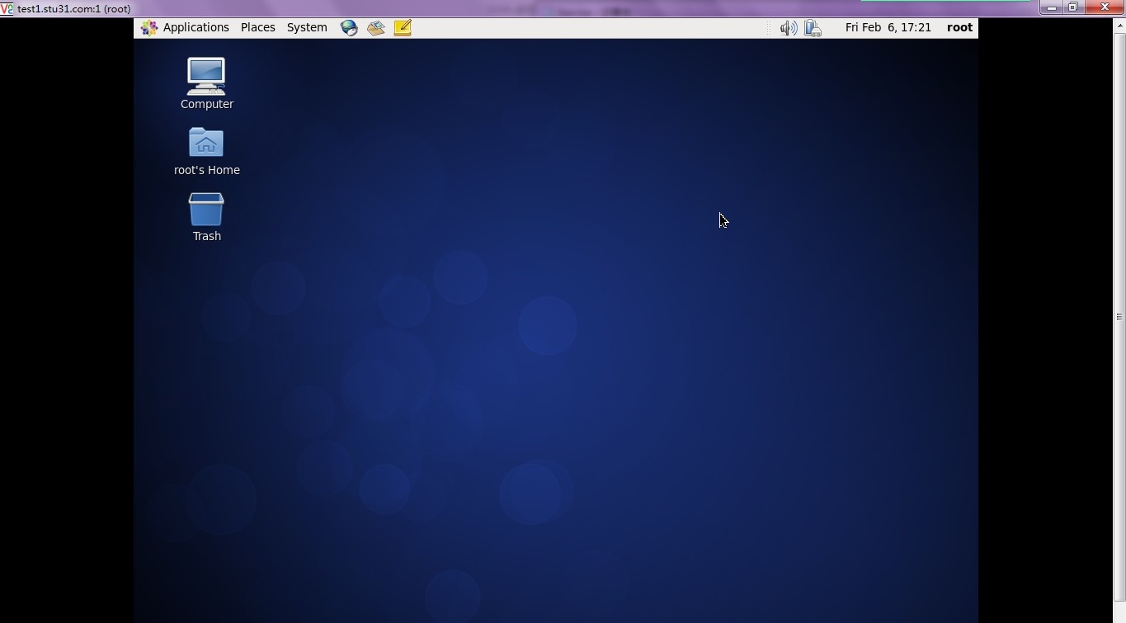
Task: Click the Fri Feb 6 clock
Action: click(888, 27)
